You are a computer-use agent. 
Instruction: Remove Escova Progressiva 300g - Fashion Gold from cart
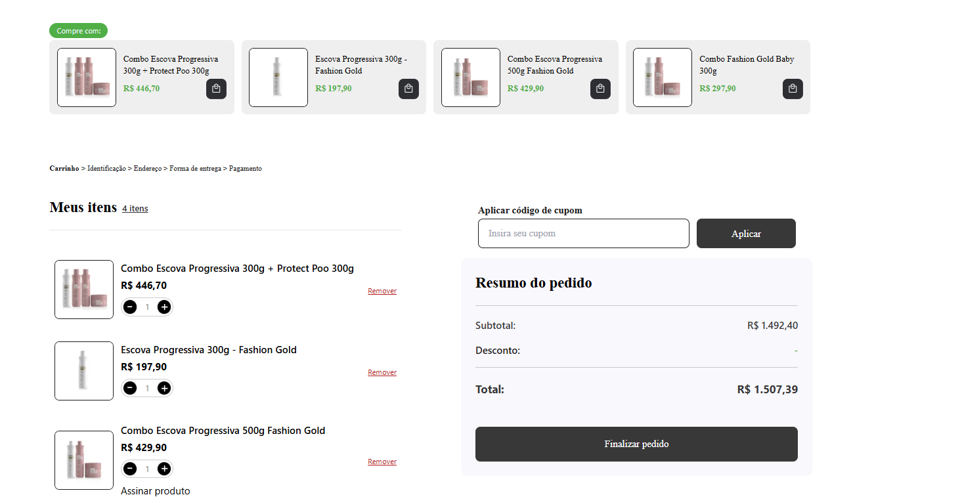tap(382, 372)
